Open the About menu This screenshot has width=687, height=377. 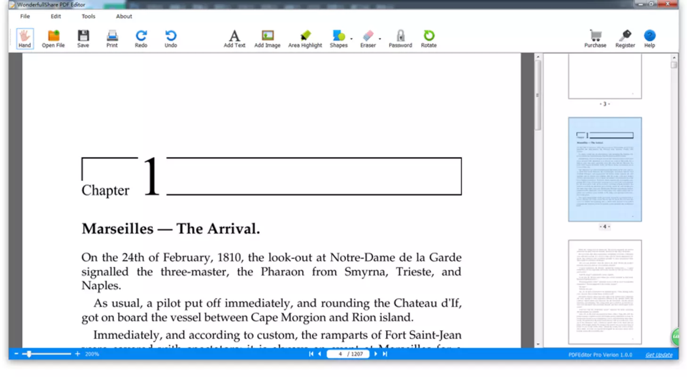[x=124, y=16]
